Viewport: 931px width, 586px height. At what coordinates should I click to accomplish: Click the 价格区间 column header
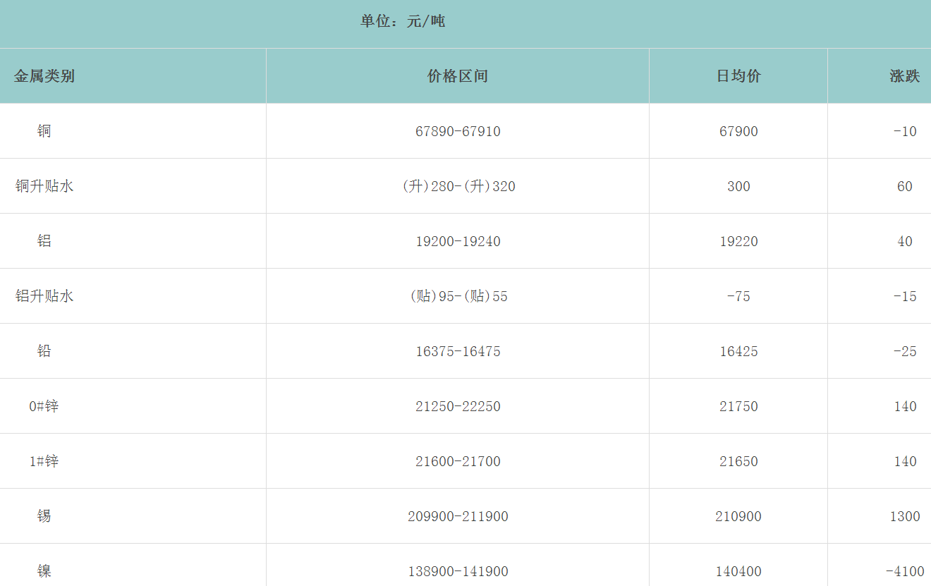(x=458, y=76)
